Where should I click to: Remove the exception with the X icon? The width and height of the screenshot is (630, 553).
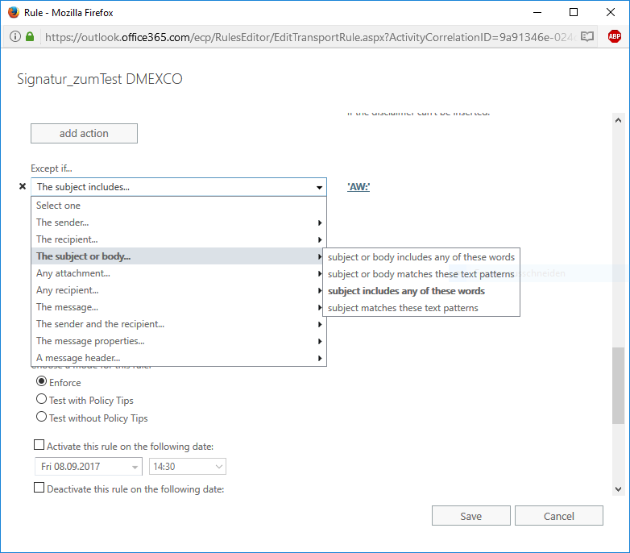click(x=23, y=186)
